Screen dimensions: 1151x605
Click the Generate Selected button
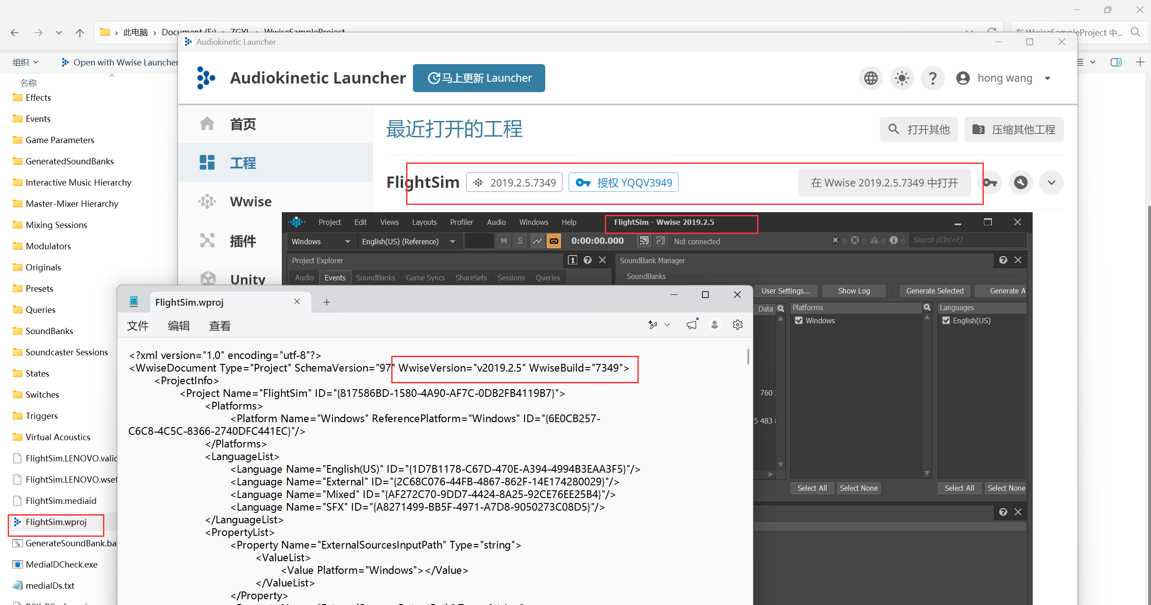tap(935, 291)
